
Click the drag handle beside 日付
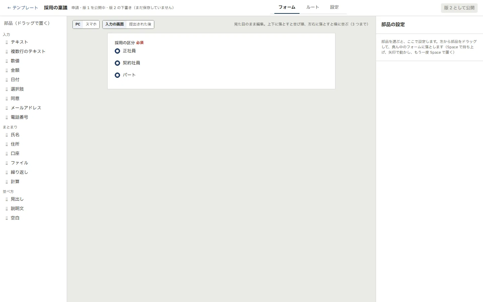click(x=7, y=80)
